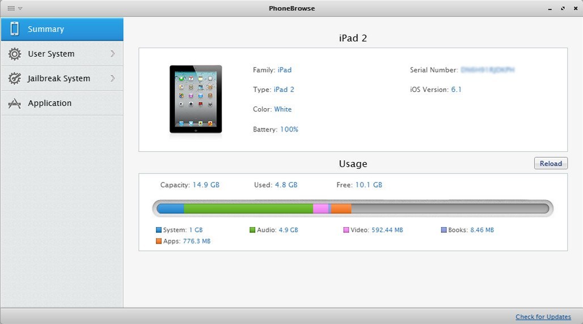Click the phone icon beside Summary
Screen dimensions: 583x324
pos(15,29)
